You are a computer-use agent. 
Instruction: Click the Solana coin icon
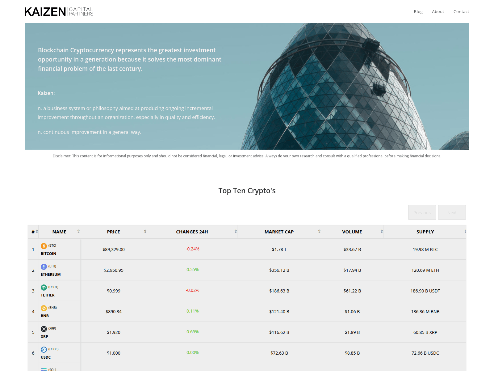[44, 369]
